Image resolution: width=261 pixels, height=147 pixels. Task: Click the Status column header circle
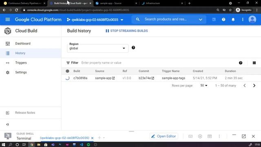click(67, 71)
